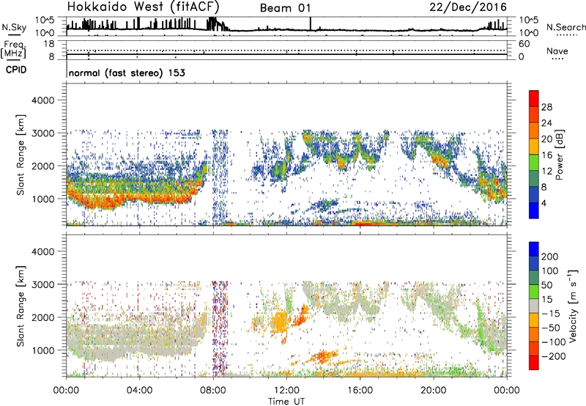Click the -50 label on the Velocity color bar
Screen dimensions: 586x406
pyautogui.click(x=551, y=328)
